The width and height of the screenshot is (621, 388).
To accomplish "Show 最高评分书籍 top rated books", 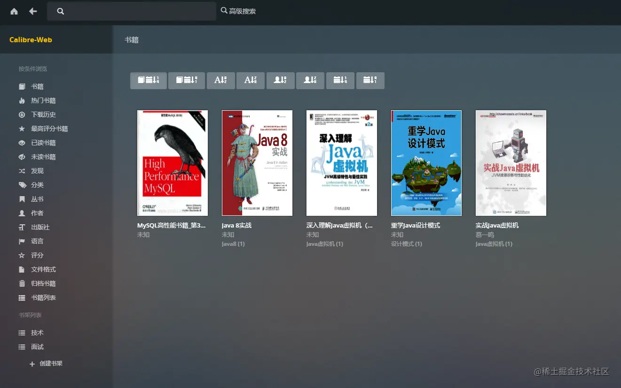I will [49, 129].
